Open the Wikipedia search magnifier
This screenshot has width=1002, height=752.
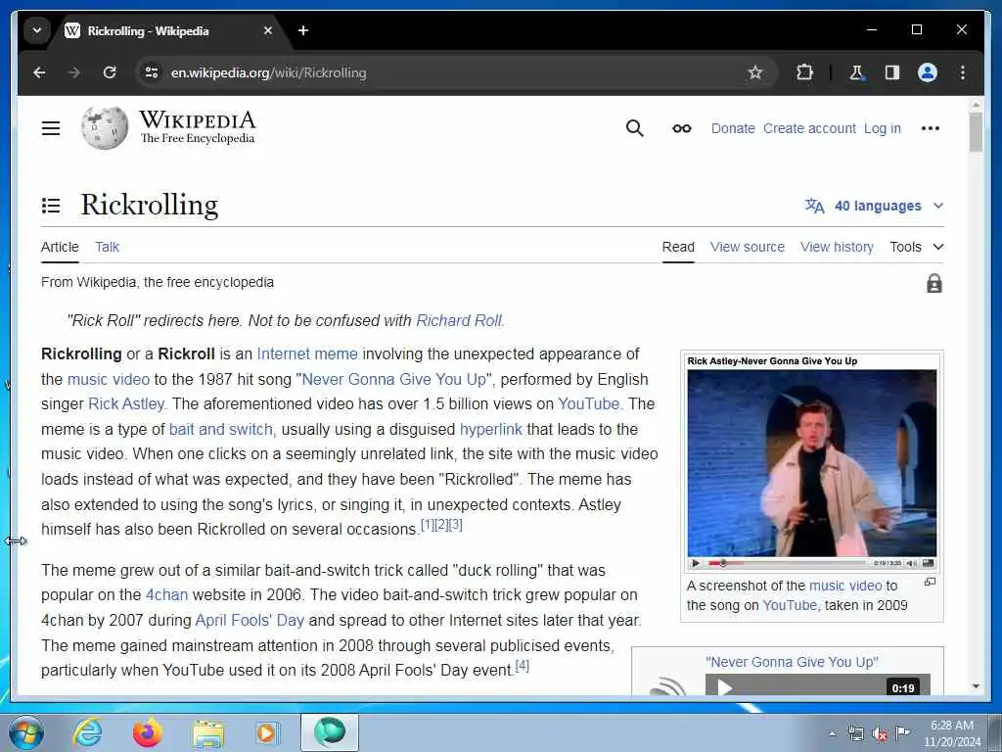coord(634,128)
